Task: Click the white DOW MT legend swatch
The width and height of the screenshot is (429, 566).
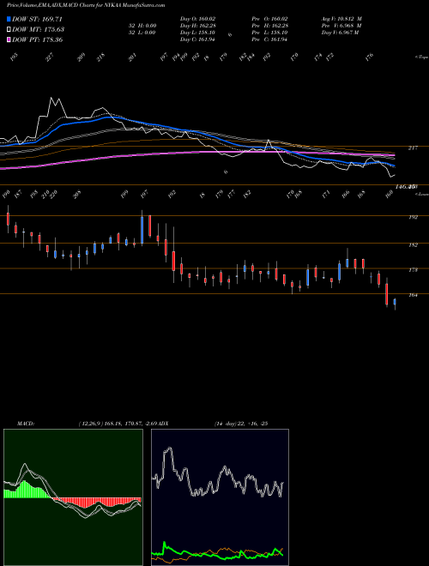Action: click(9, 30)
